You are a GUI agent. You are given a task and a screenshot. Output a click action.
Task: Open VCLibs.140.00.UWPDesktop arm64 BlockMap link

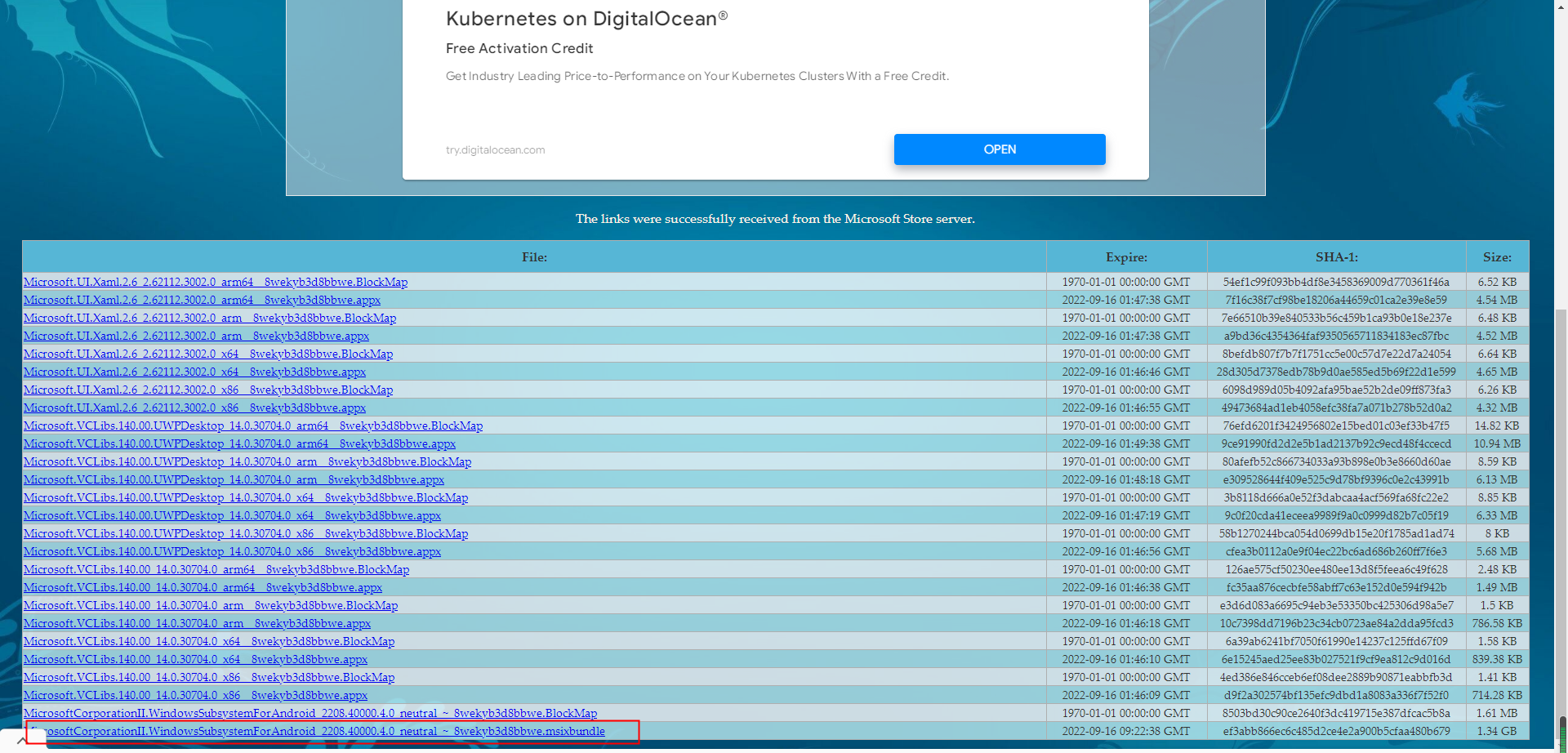point(253,426)
